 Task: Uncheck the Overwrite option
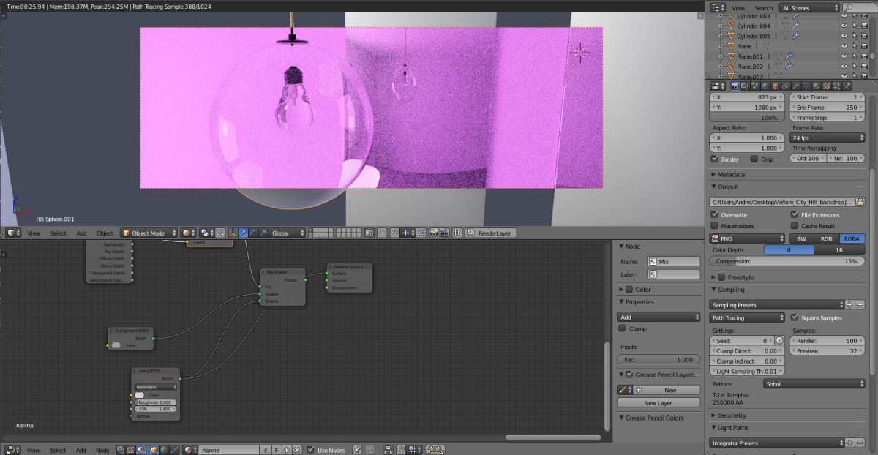point(715,215)
